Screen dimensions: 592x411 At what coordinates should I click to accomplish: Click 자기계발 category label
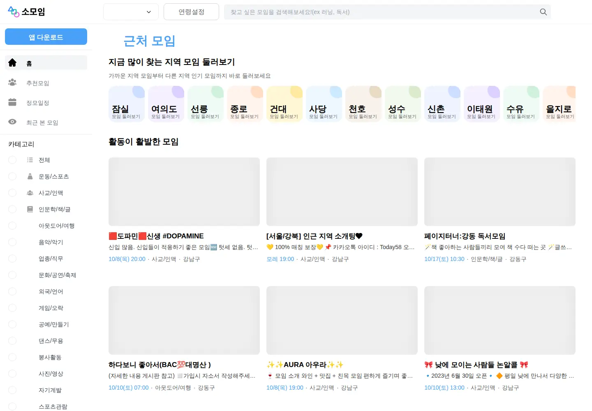click(x=50, y=390)
